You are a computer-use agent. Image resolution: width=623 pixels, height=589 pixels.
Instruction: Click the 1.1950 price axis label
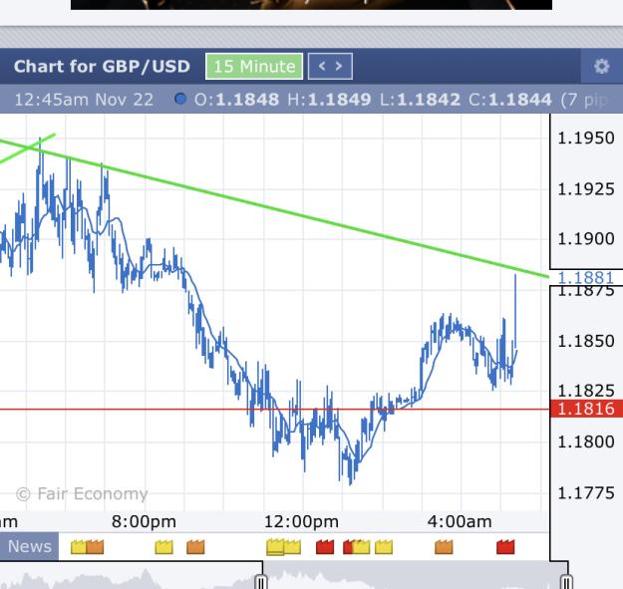click(586, 139)
